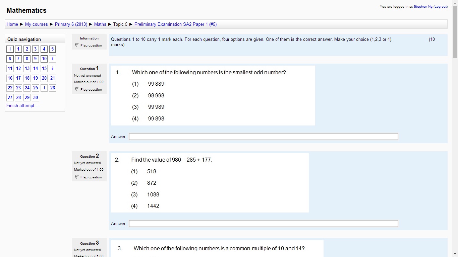The image size is (458, 257).
Task: Click the Answer field for Question 2
Action: [264, 224]
